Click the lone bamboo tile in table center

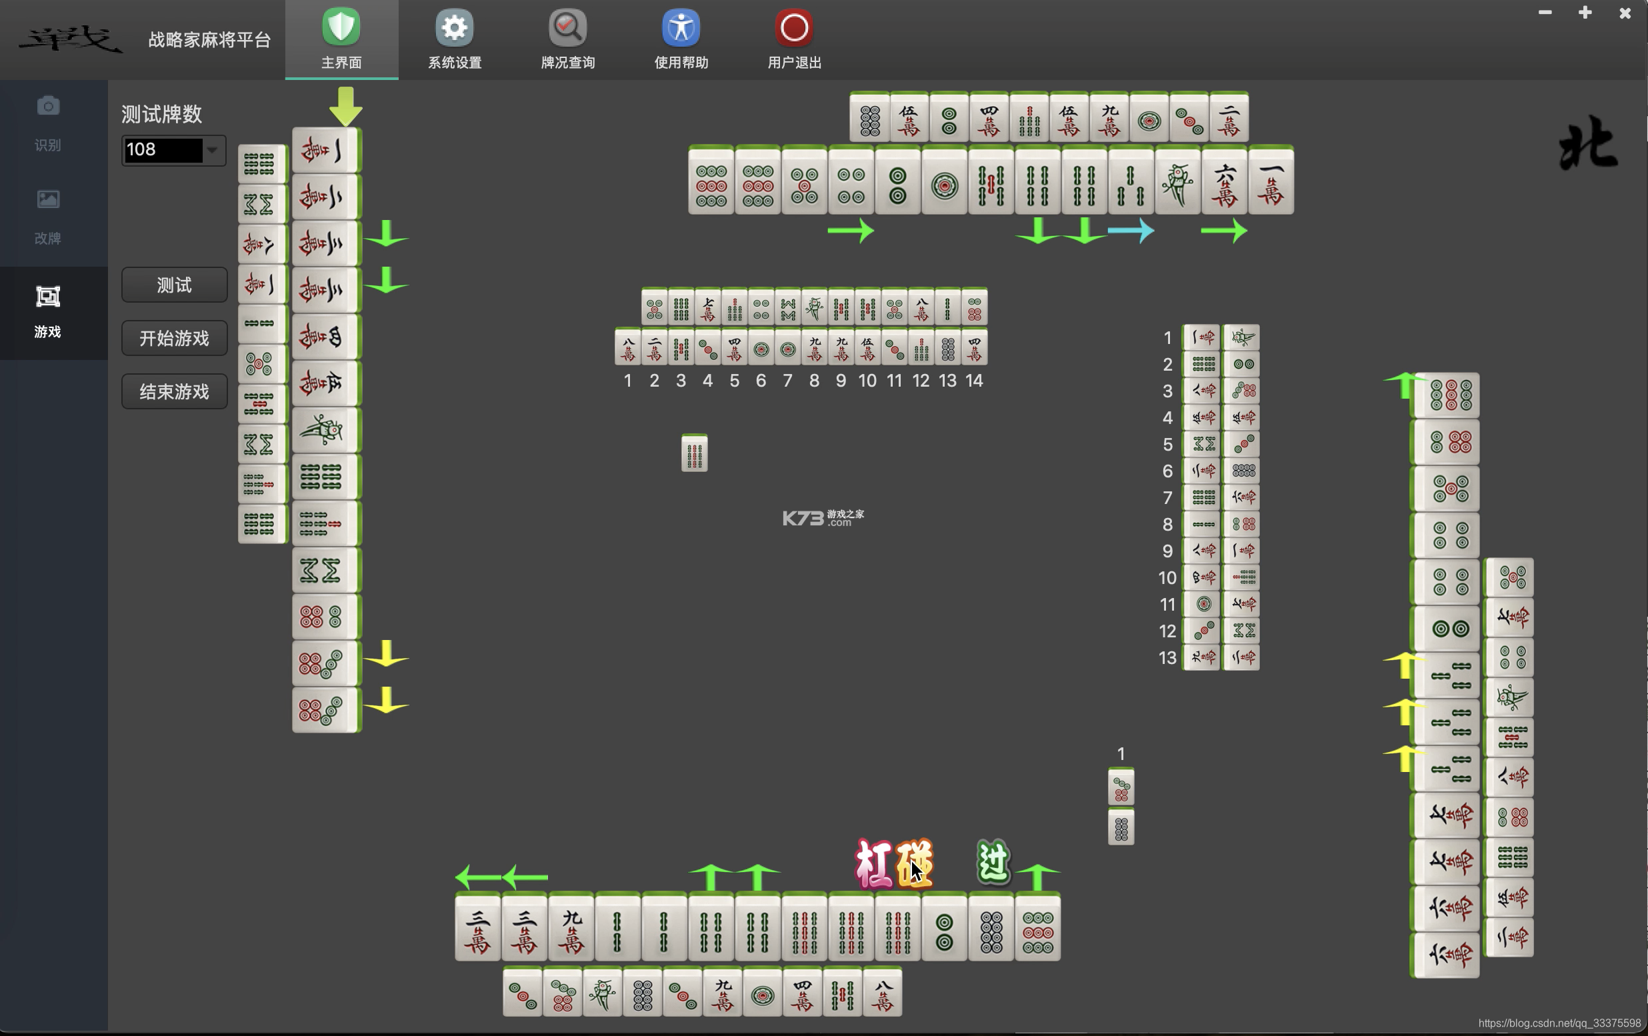pyautogui.click(x=694, y=453)
